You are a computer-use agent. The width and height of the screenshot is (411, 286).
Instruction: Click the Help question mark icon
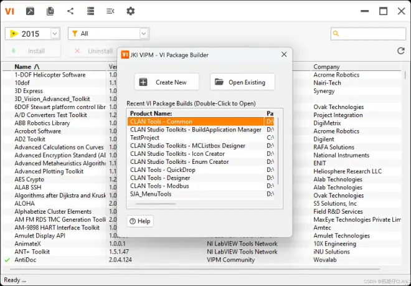tap(133, 221)
